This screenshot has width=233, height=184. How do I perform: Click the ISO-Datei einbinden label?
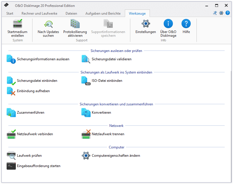pyautogui.click(x=107, y=81)
